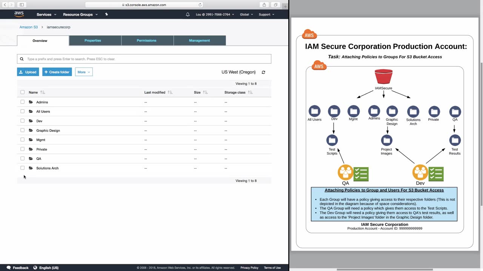Screen dimensions: 483x271
Task: Expand the Resource Groups dropdown
Action: [x=80, y=14]
